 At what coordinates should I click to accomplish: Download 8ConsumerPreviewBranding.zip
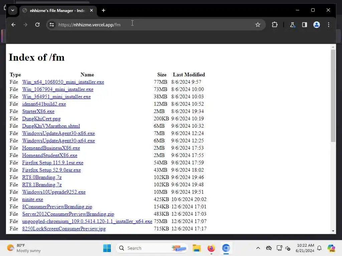57,207
